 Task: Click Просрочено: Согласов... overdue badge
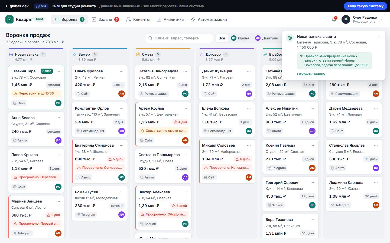[x=100, y=168]
